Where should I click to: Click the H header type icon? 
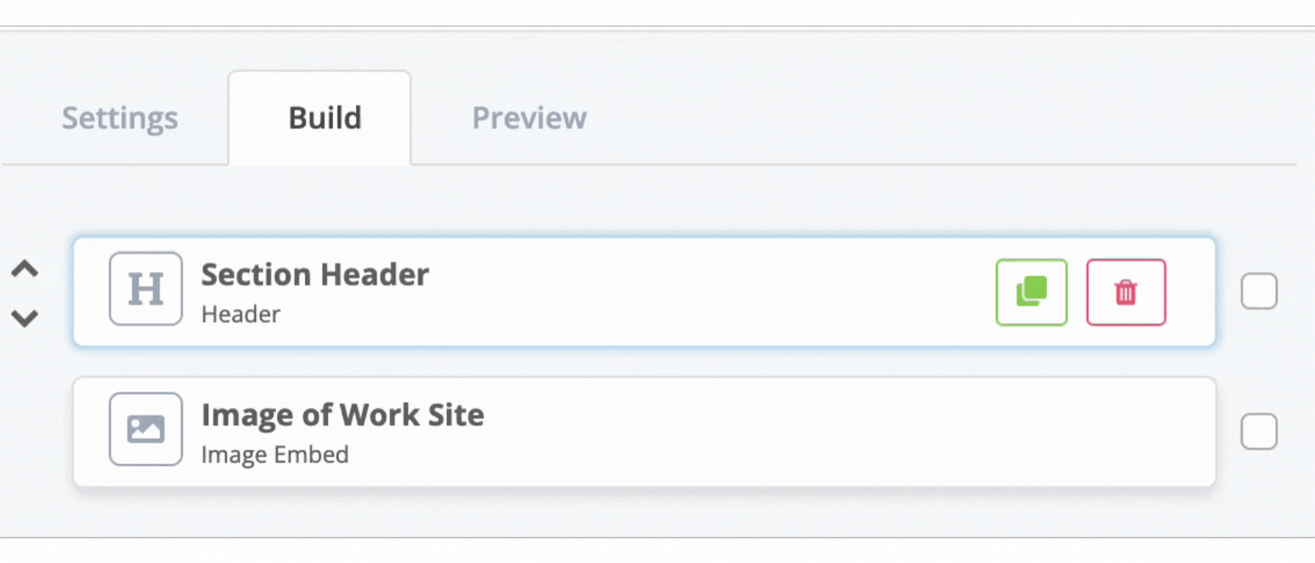coord(146,289)
